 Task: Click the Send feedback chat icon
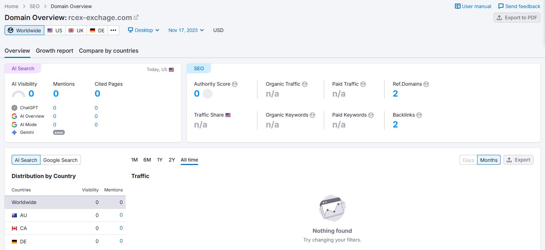[501, 6]
